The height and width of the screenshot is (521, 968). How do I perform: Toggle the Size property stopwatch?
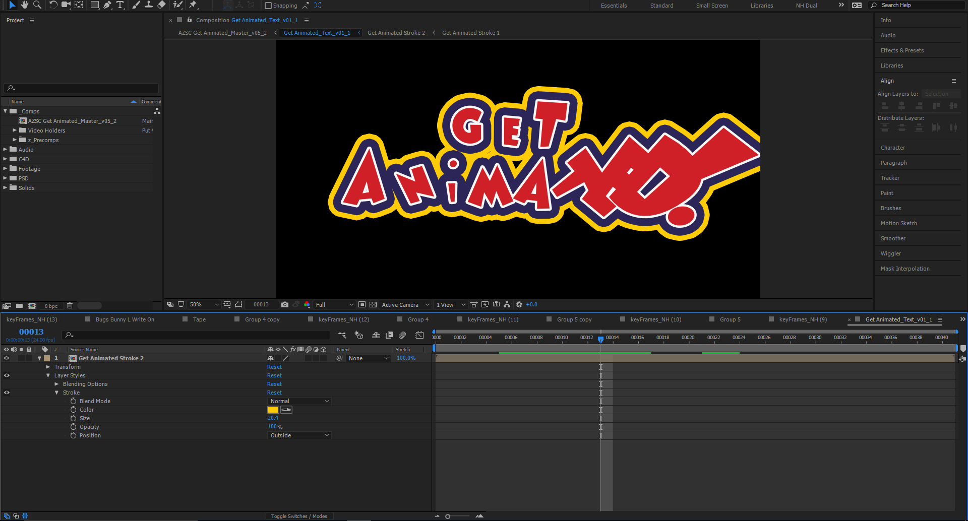[73, 418]
